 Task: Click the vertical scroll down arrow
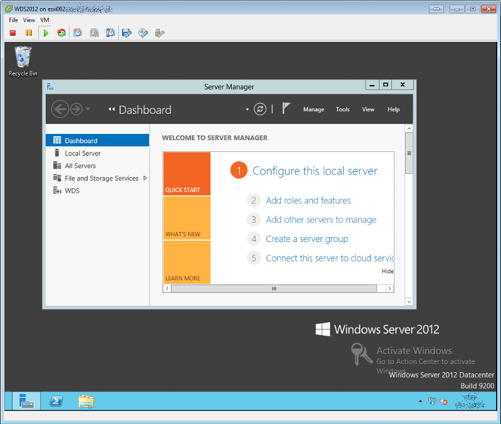[409, 301]
